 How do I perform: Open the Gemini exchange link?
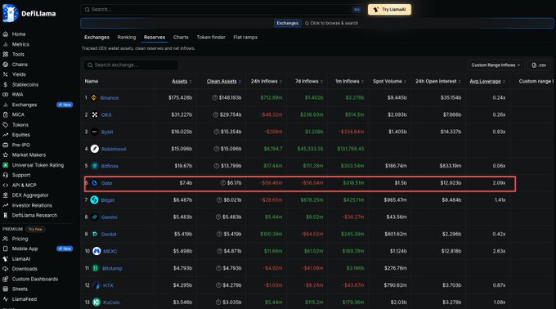110,217
